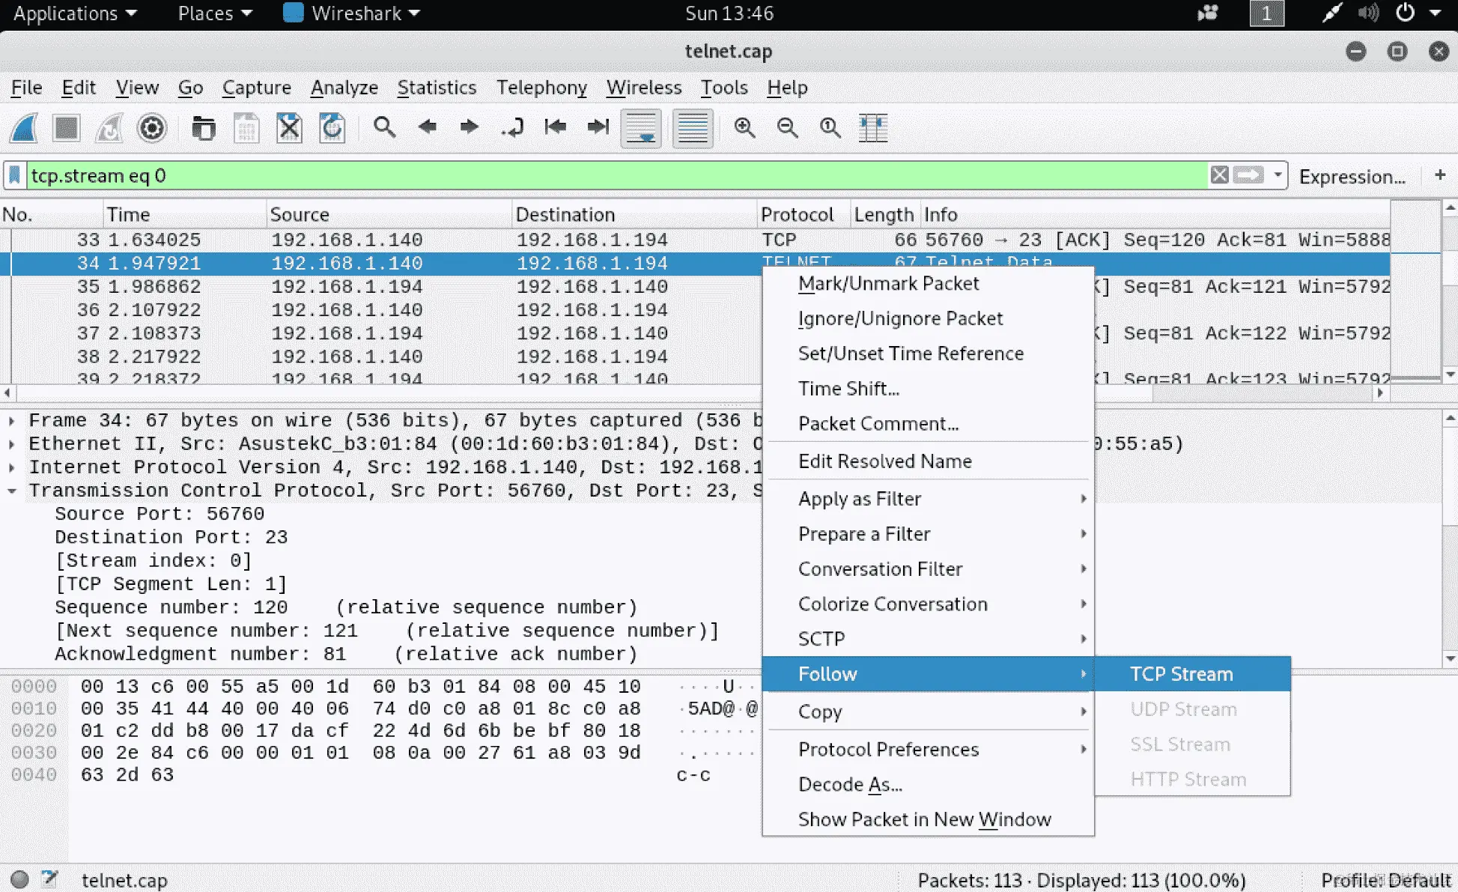
Task: Collapse the Transmission Control Protocol node
Action: click(12, 491)
